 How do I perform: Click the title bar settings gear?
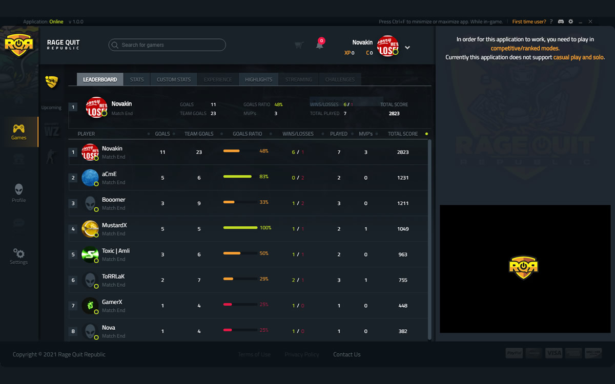[570, 22]
